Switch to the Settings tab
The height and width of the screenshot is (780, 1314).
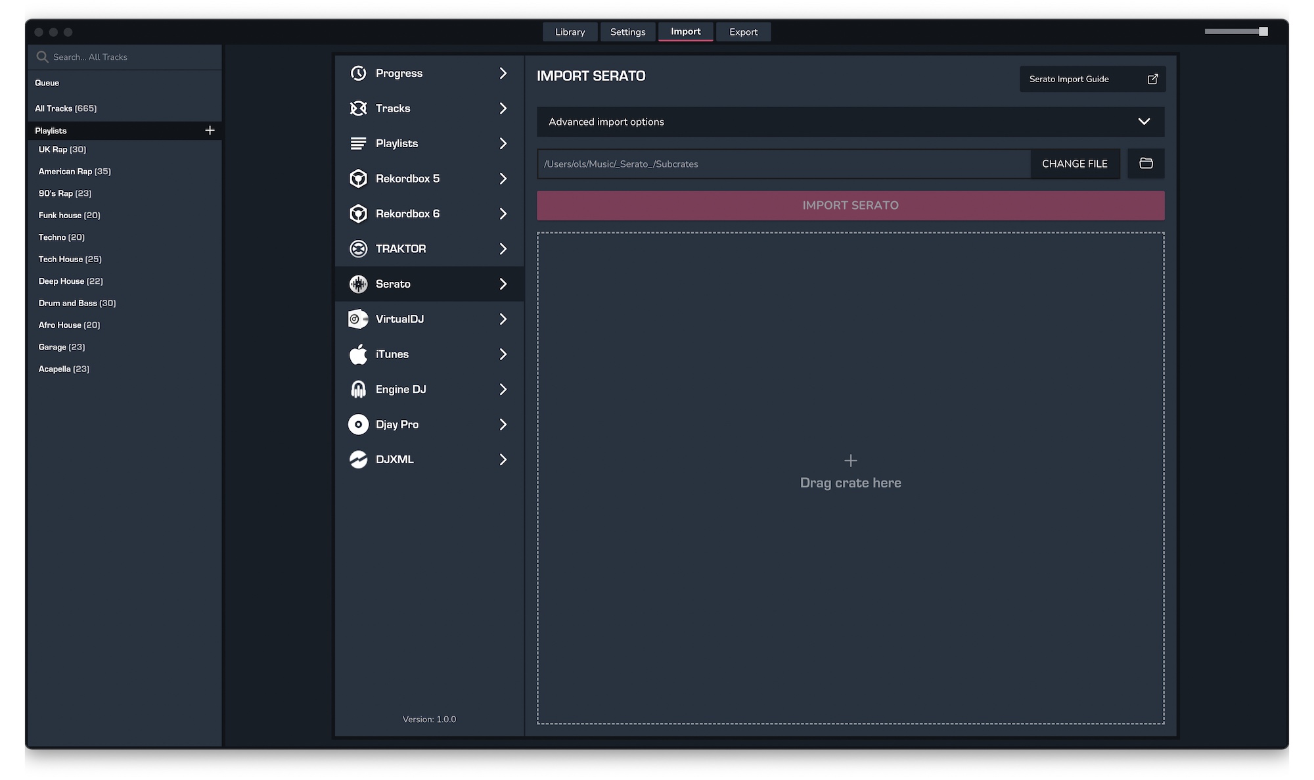pyautogui.click(x=627, y=32)
